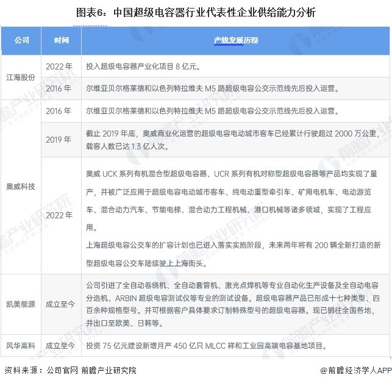Click the 资料来源 source footer text
392x383 pixels.
tap(71, 370)
